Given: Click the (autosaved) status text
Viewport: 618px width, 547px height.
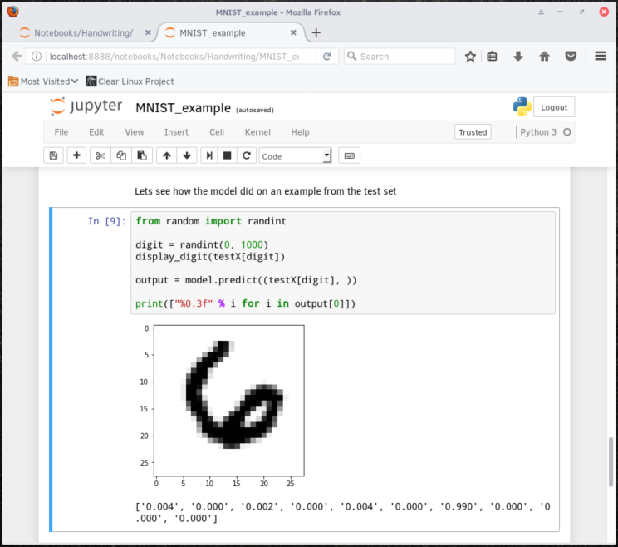Looking at the screenshot, I should coord(255,110).
